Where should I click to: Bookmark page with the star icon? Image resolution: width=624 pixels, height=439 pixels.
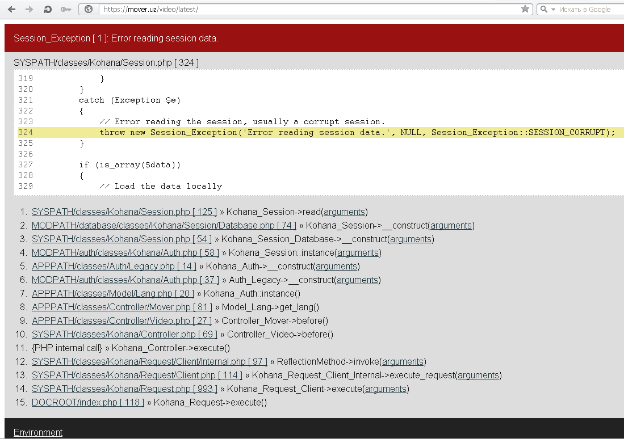[x=525, y=9]
